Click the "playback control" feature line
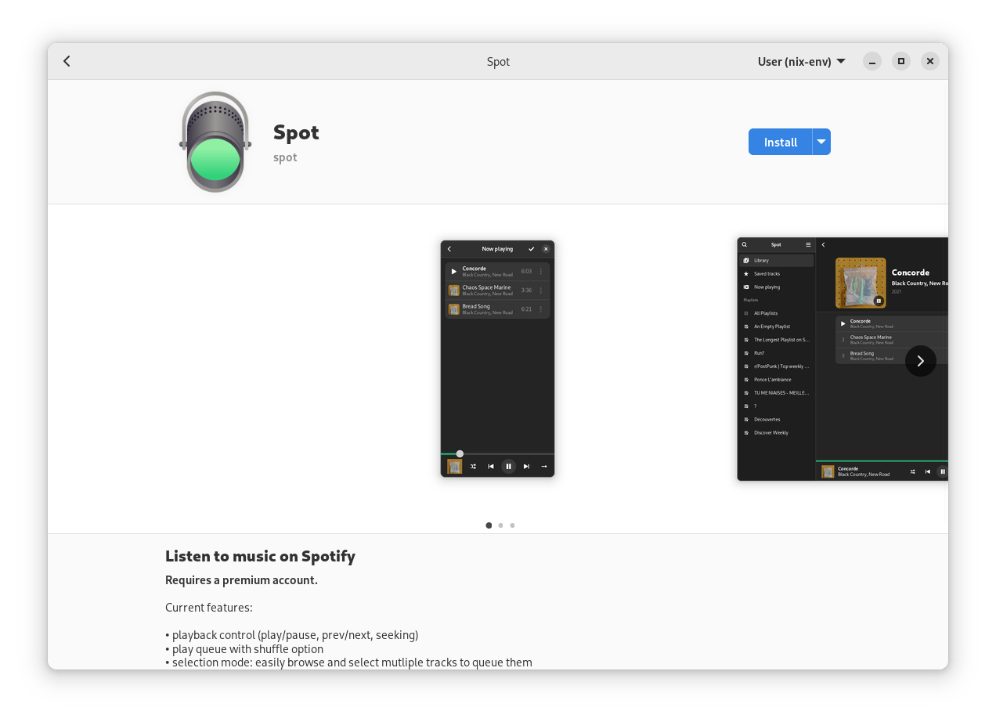This screenshot has width=996, height=722. point(292,635)
